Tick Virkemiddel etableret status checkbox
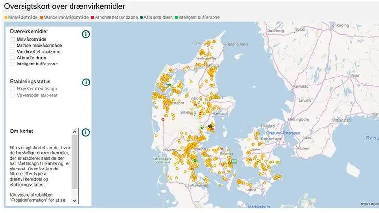This screenshot has height=213, width=379. [12, 95]
